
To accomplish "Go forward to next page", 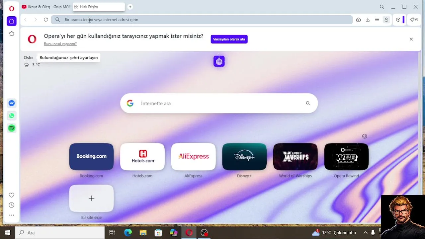I will pos(36,20).
